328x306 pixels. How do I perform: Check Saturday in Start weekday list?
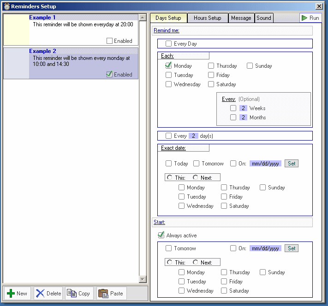(x=224, y=290)
